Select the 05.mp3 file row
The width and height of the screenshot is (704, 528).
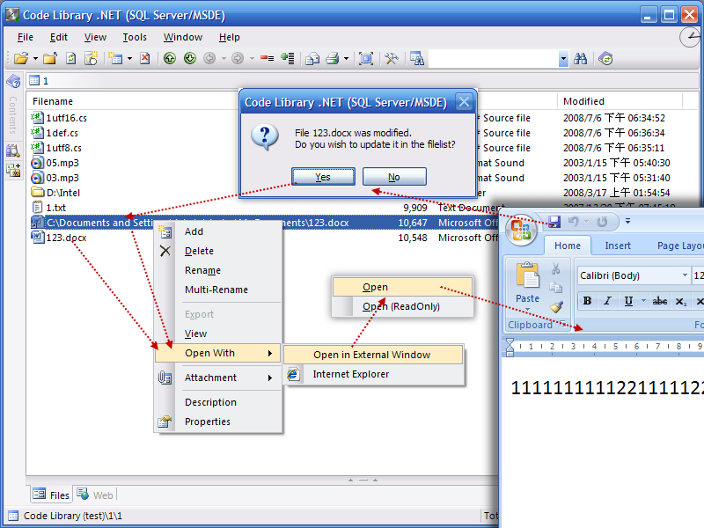62,163
